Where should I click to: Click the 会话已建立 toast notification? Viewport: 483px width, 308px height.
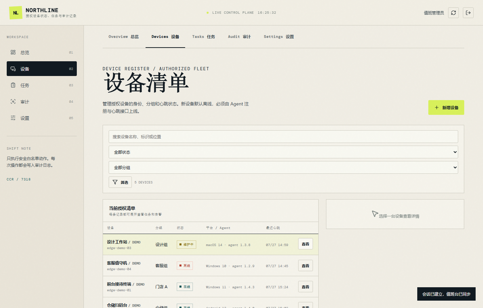(446, 294)
